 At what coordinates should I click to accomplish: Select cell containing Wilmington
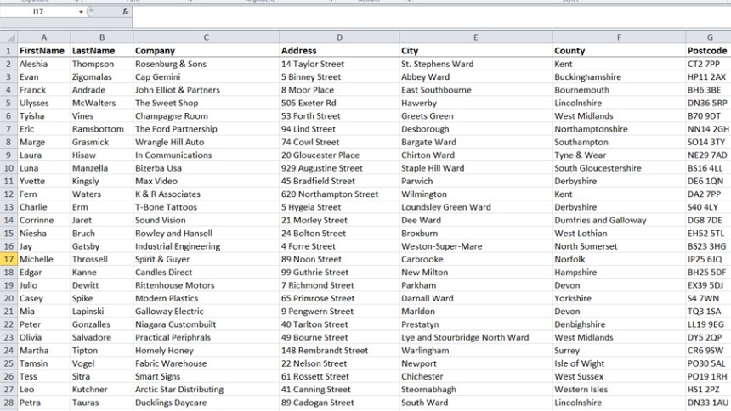476,194
